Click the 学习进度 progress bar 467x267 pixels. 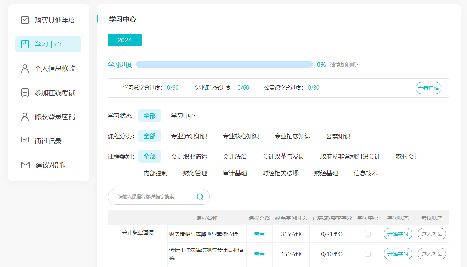point(224,65)
